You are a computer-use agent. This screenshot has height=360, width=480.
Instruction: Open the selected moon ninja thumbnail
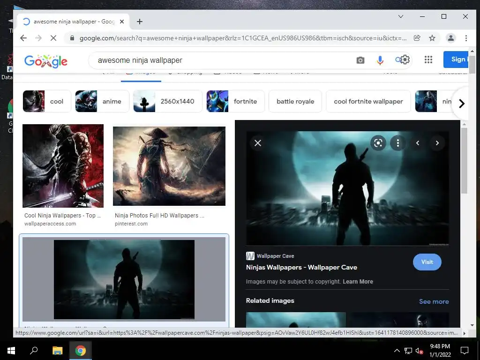124,279
